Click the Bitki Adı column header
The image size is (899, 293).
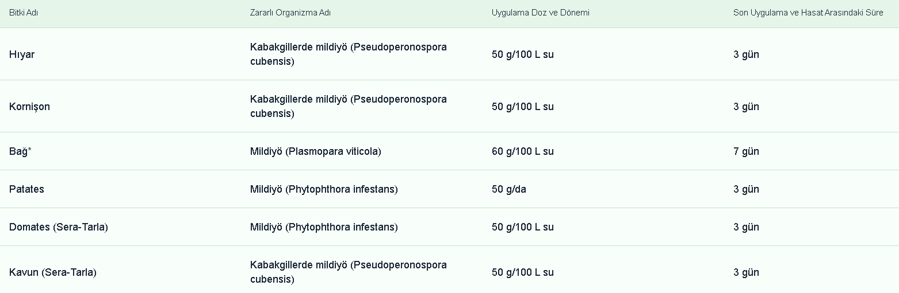[24, 13]
